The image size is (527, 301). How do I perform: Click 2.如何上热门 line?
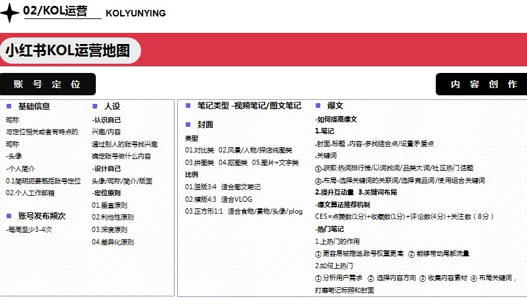pos(334,266)
